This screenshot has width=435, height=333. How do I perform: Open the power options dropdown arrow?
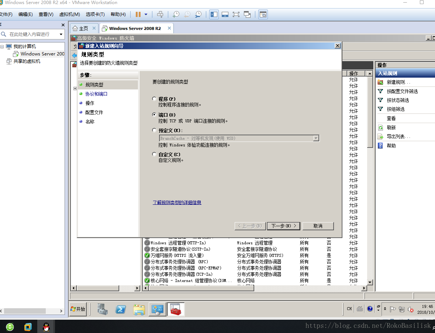point(146,14)
